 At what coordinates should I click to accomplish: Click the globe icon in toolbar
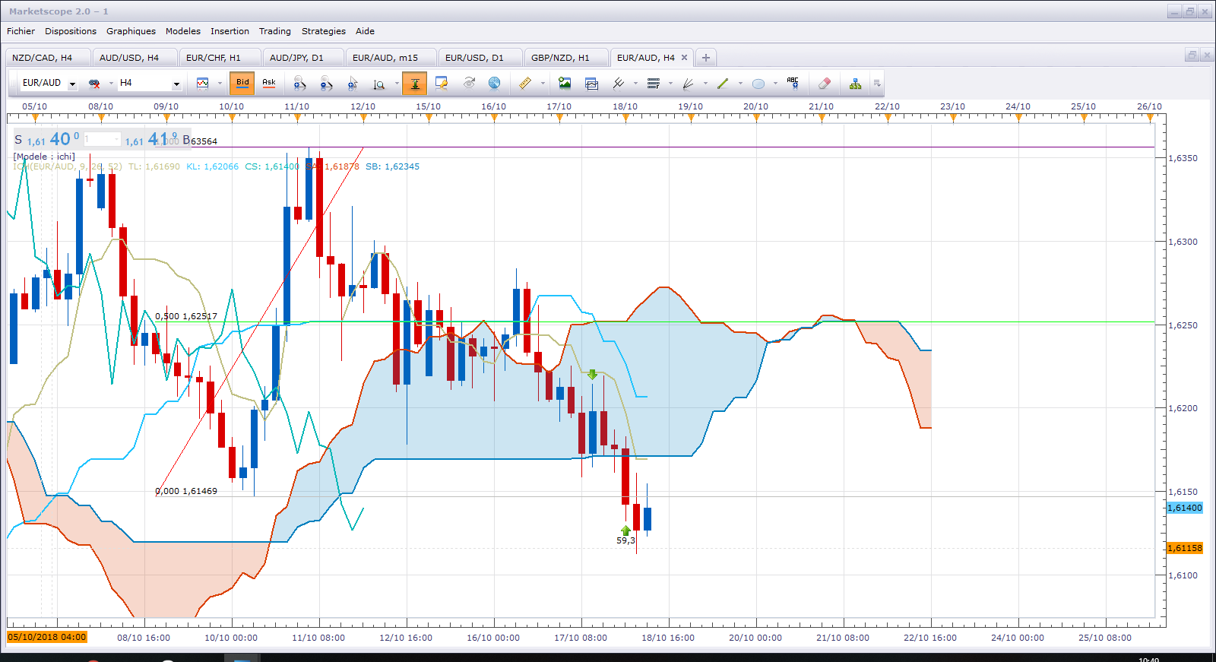(495, 84)
